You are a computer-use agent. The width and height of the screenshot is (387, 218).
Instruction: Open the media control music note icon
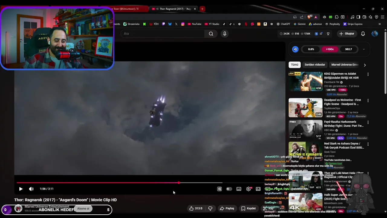pos(352,17)
